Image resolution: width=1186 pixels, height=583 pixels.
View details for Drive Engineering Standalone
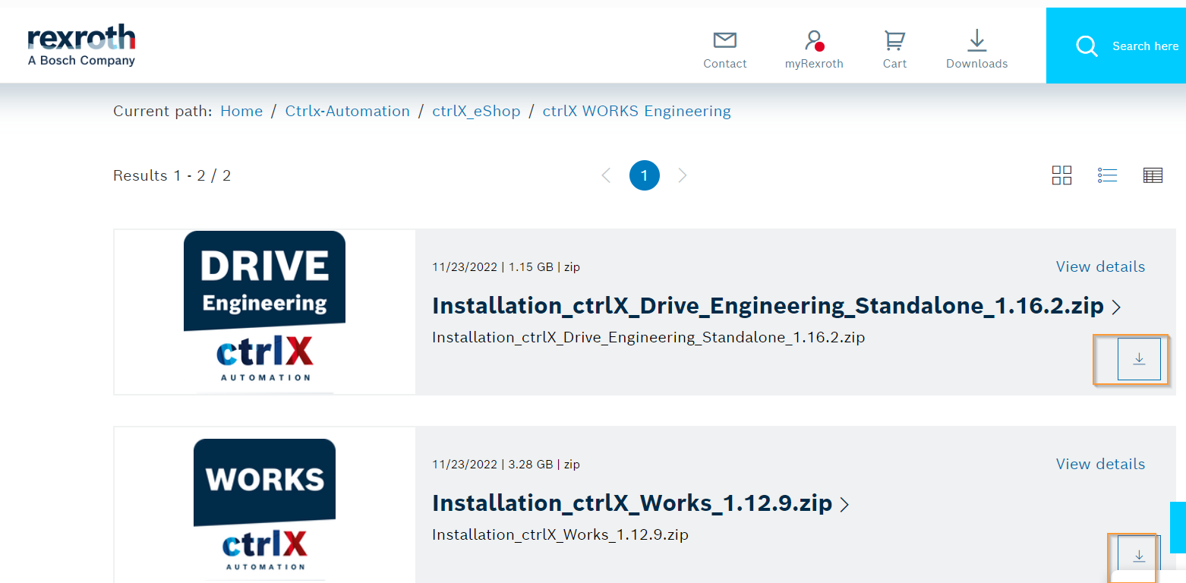1100,266
